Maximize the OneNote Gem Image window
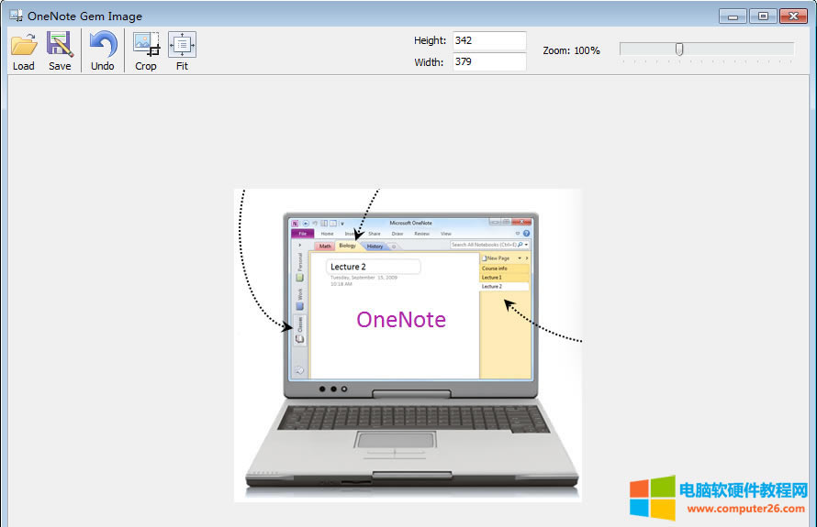This screenshot has height=527, width=817. 762,16
